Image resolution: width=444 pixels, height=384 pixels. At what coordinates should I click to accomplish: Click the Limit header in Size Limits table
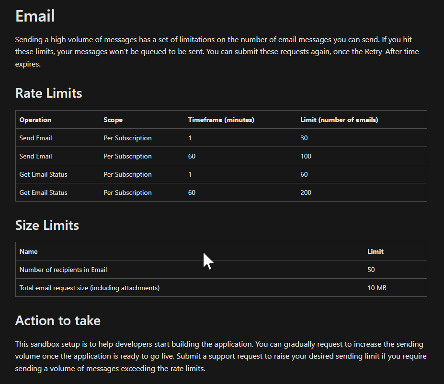(375, 251)
